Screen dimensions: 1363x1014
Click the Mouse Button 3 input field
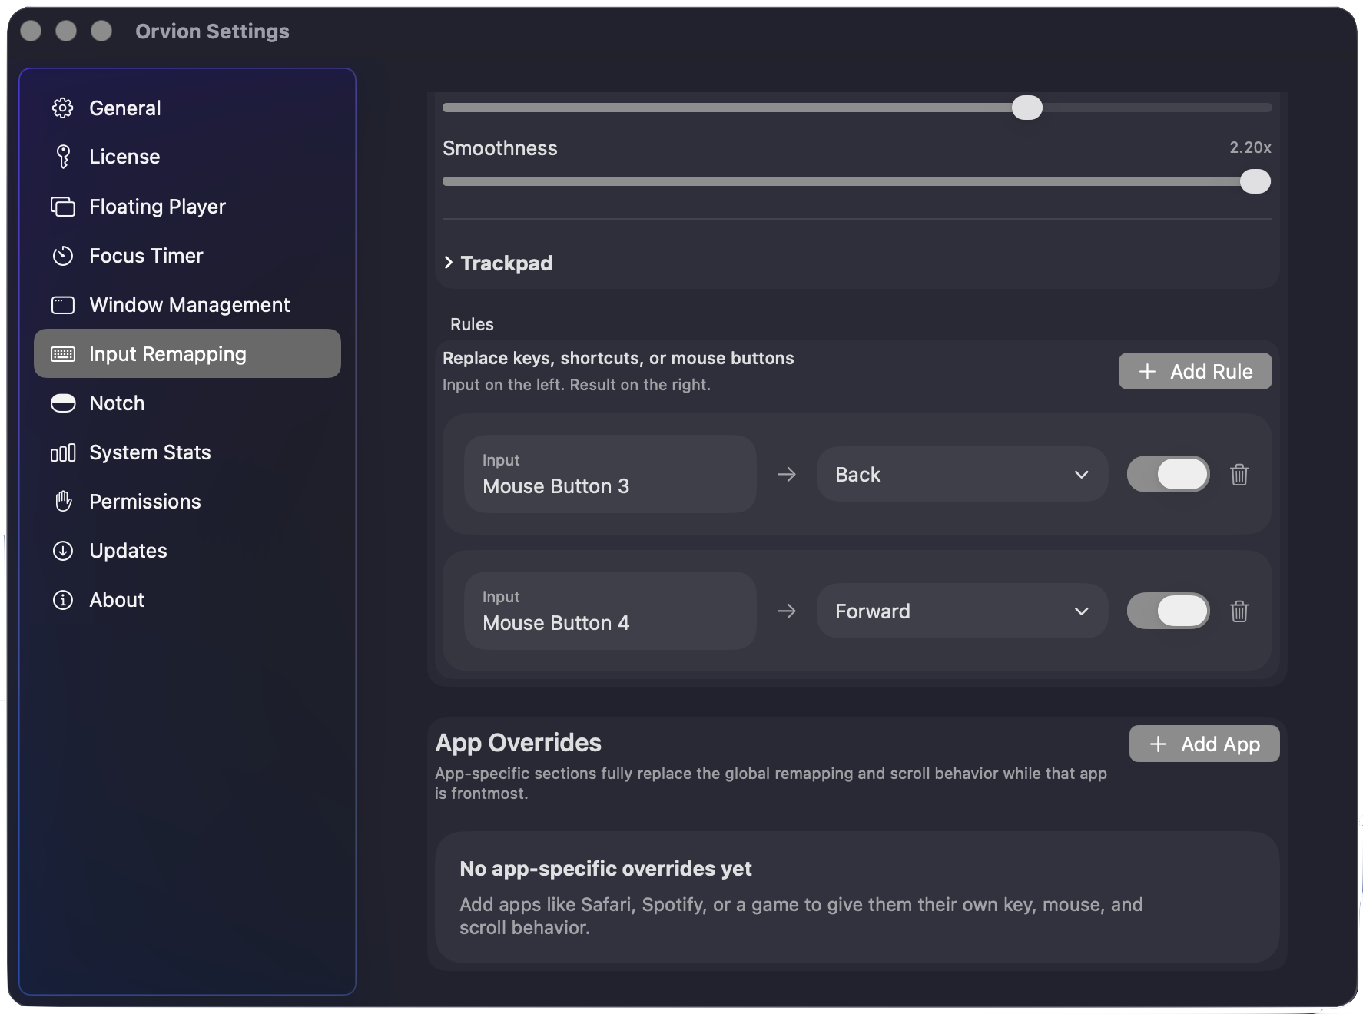(x=610, y=474)
